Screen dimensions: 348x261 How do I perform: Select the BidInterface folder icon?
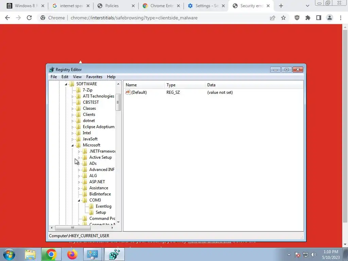[85, 194]
